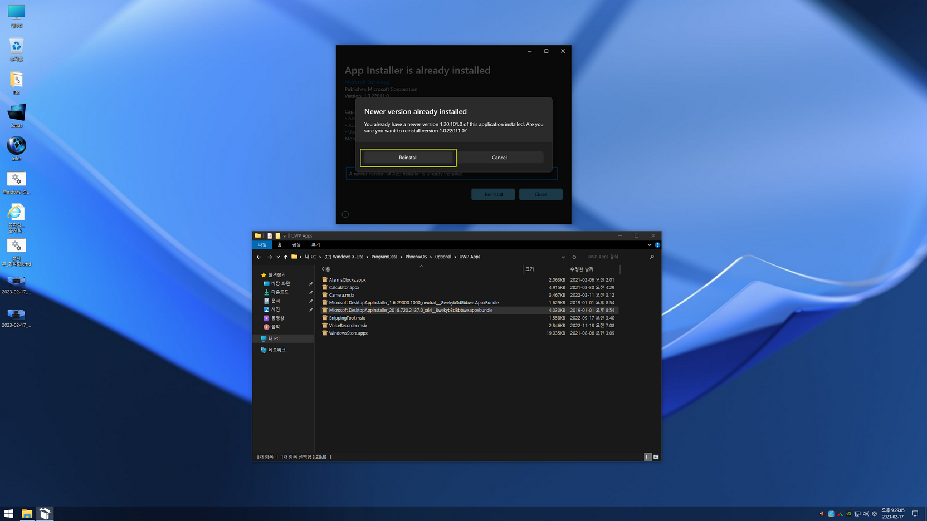This screenshot has width=927, height=521.
Task: Open NVIDIA tray icon in system tray
Action: (848, 514)
